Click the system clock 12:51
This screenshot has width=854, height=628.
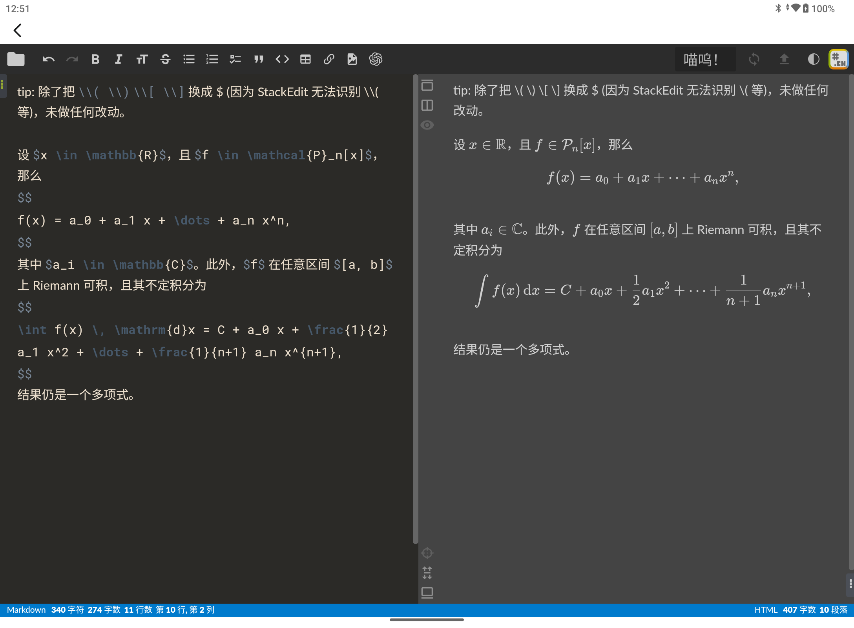[x=18, y=9]
